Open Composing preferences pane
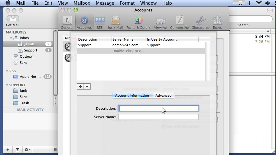 (179, 23)
